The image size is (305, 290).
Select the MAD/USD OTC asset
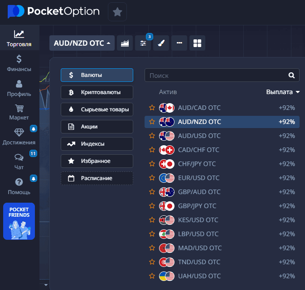pyautogui.click(x=222, y=248)
